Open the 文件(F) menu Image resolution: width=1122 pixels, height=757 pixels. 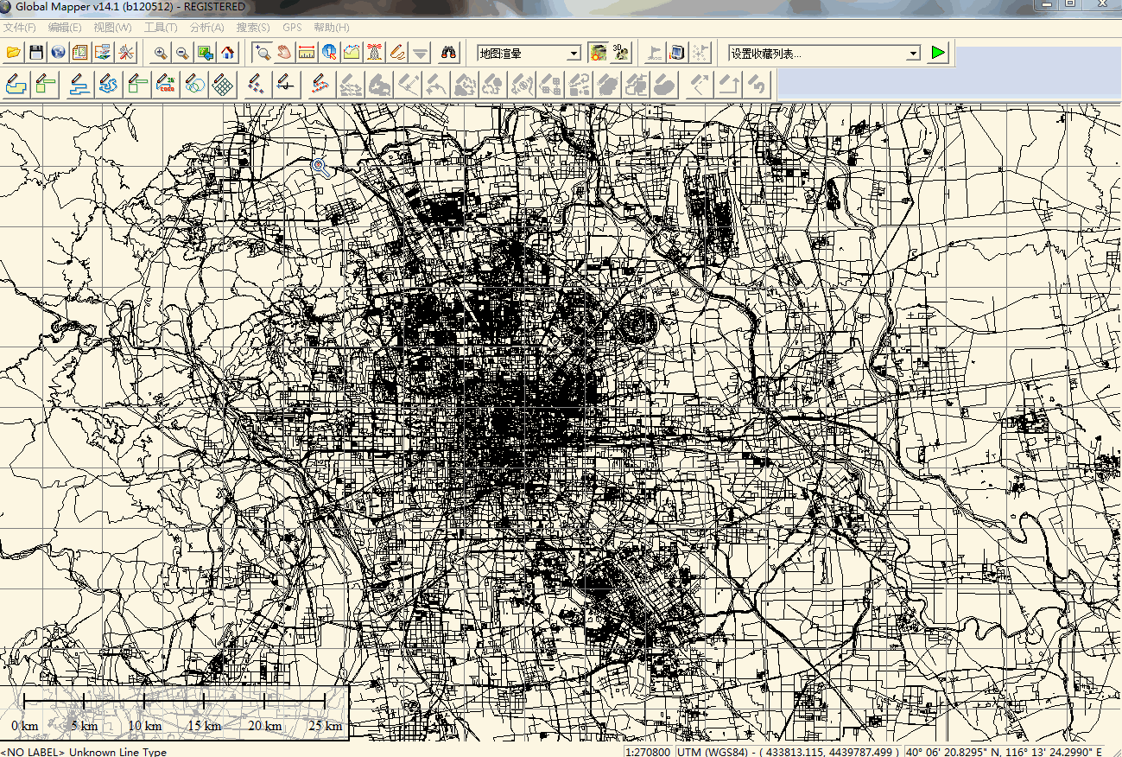click(20, 28)
